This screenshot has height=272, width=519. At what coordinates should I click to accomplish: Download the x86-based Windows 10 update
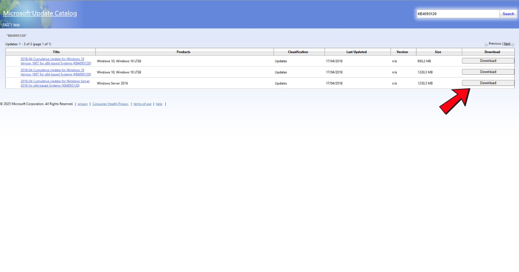pos(488,61)
